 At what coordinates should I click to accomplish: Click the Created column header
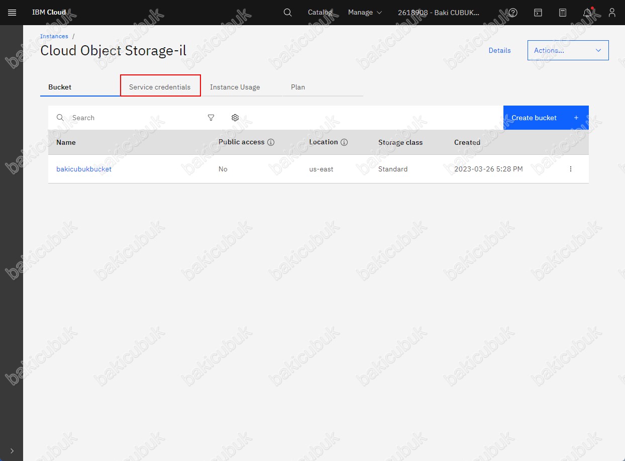coord(467,142)
